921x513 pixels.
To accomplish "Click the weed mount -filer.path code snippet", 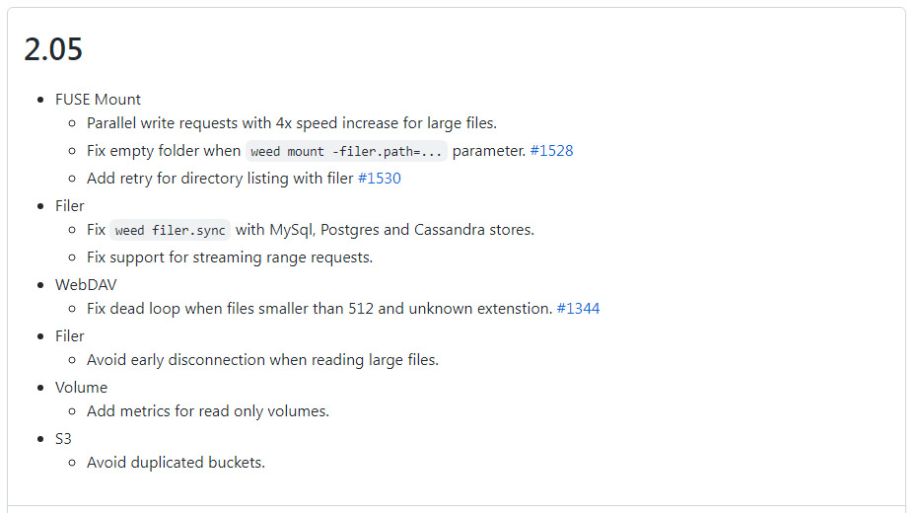I will point(346,151).
